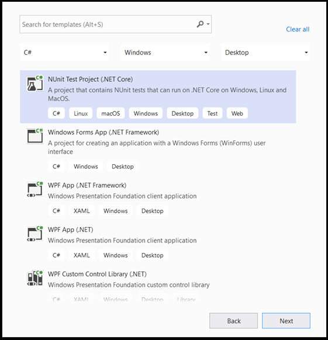Click C# tag under WPF App (.NET)

tap(56, 255)
